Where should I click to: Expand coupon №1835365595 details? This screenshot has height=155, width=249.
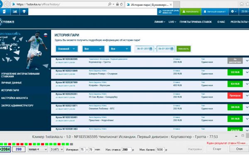point(247,61)
